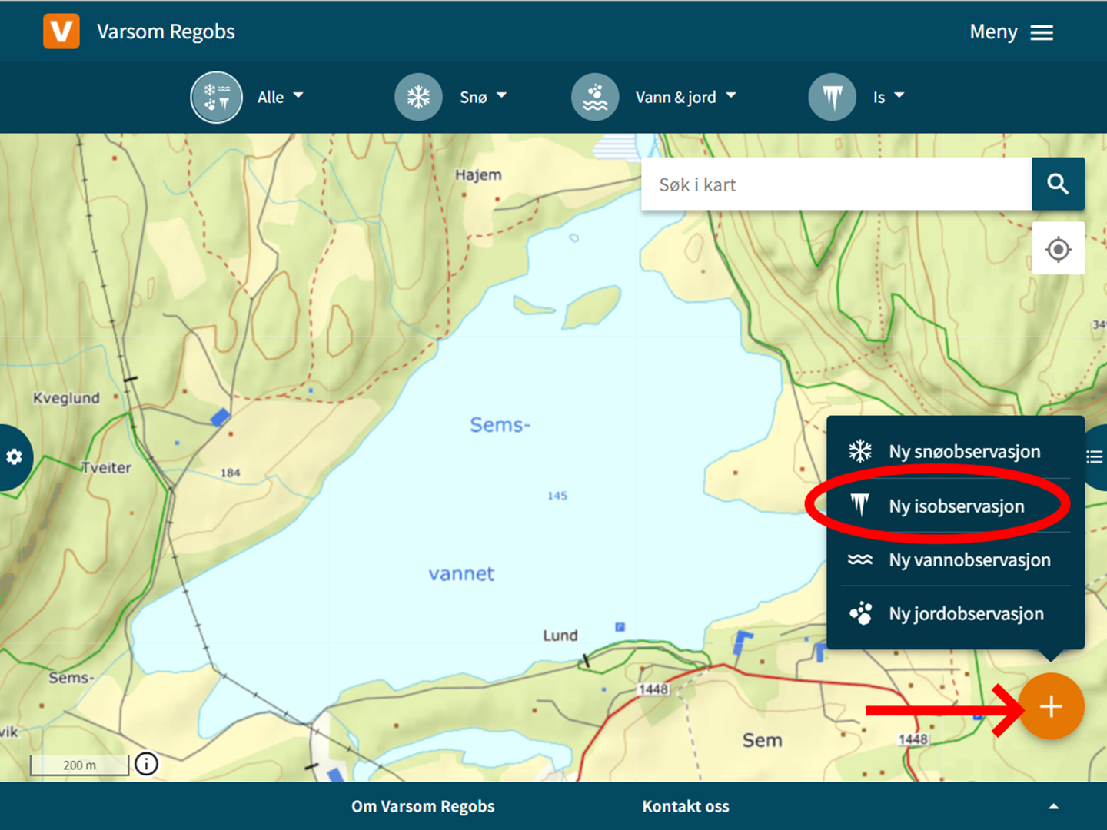1107x830 pixels.
Task: Click the Sem place label on map
Action: (762, 740)
